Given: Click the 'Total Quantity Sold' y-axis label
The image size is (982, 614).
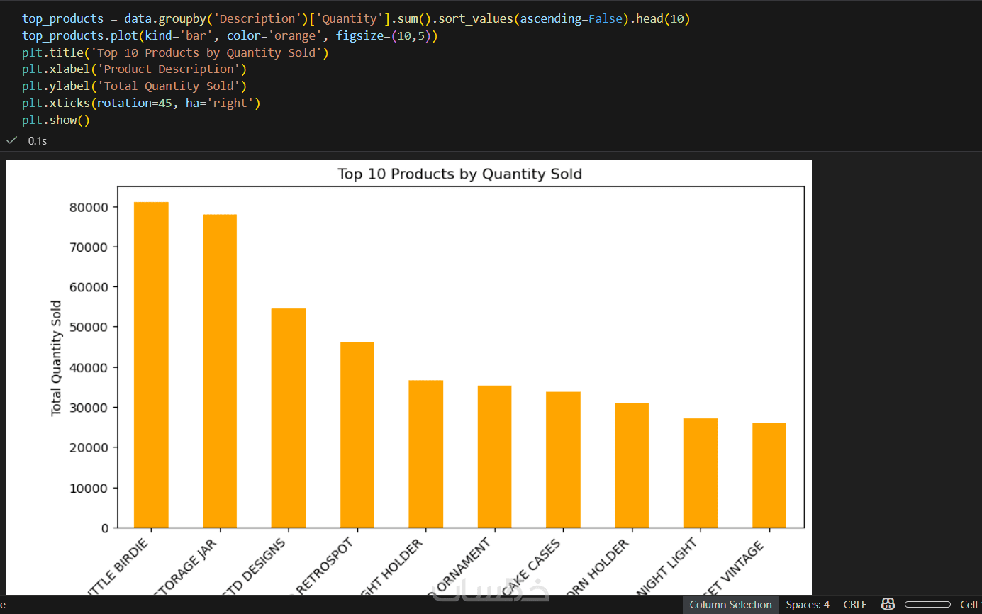Looking at the screenshot, I should (57, 358).
